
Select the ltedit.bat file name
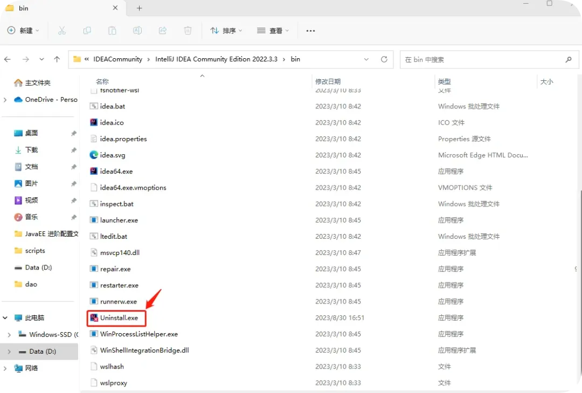click(114, 236)
